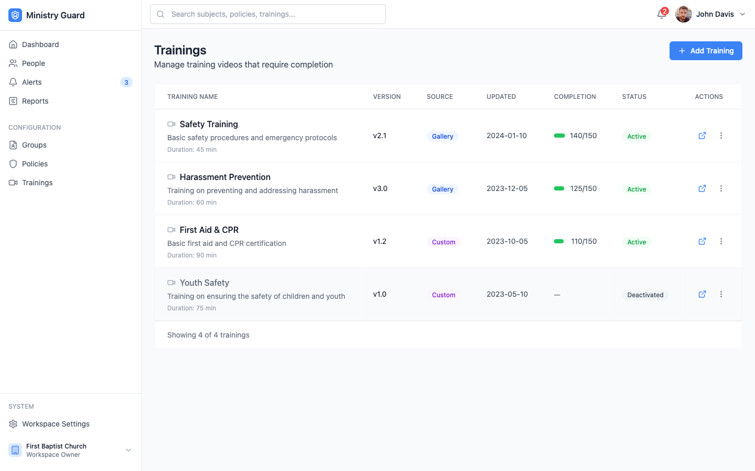Open the Dashboard from the sidebar

(40, 44)
